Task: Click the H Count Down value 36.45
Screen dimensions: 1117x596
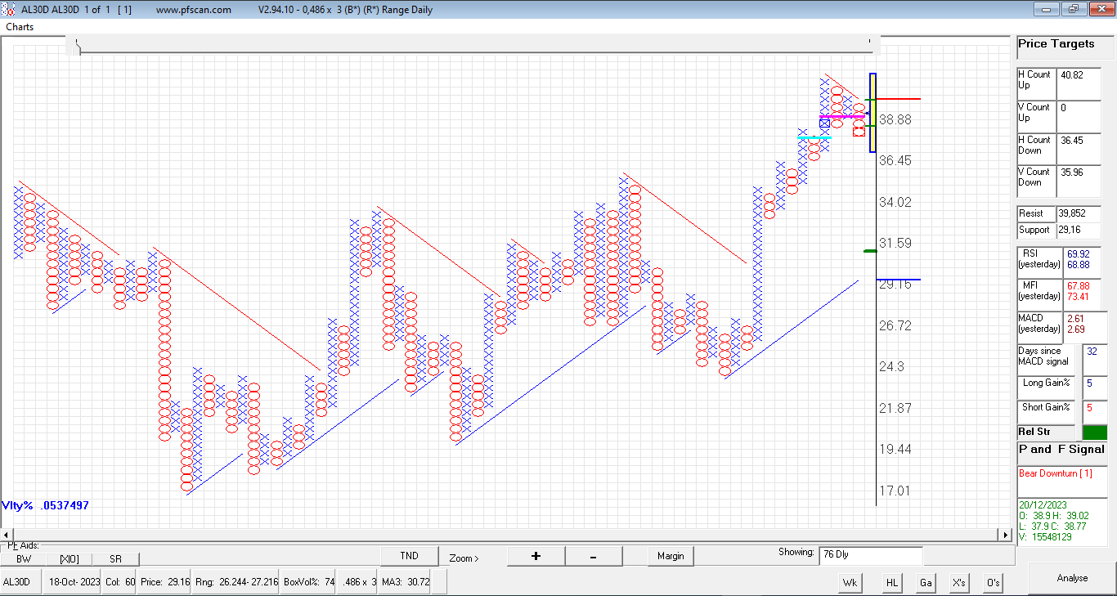Action: click(x=1079, y=149)
